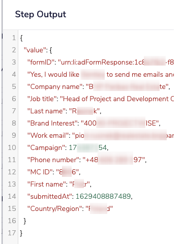183x244 pixels.
Task: Click the "Yes, I would like" consent line
Action: (x=101, y=74)
